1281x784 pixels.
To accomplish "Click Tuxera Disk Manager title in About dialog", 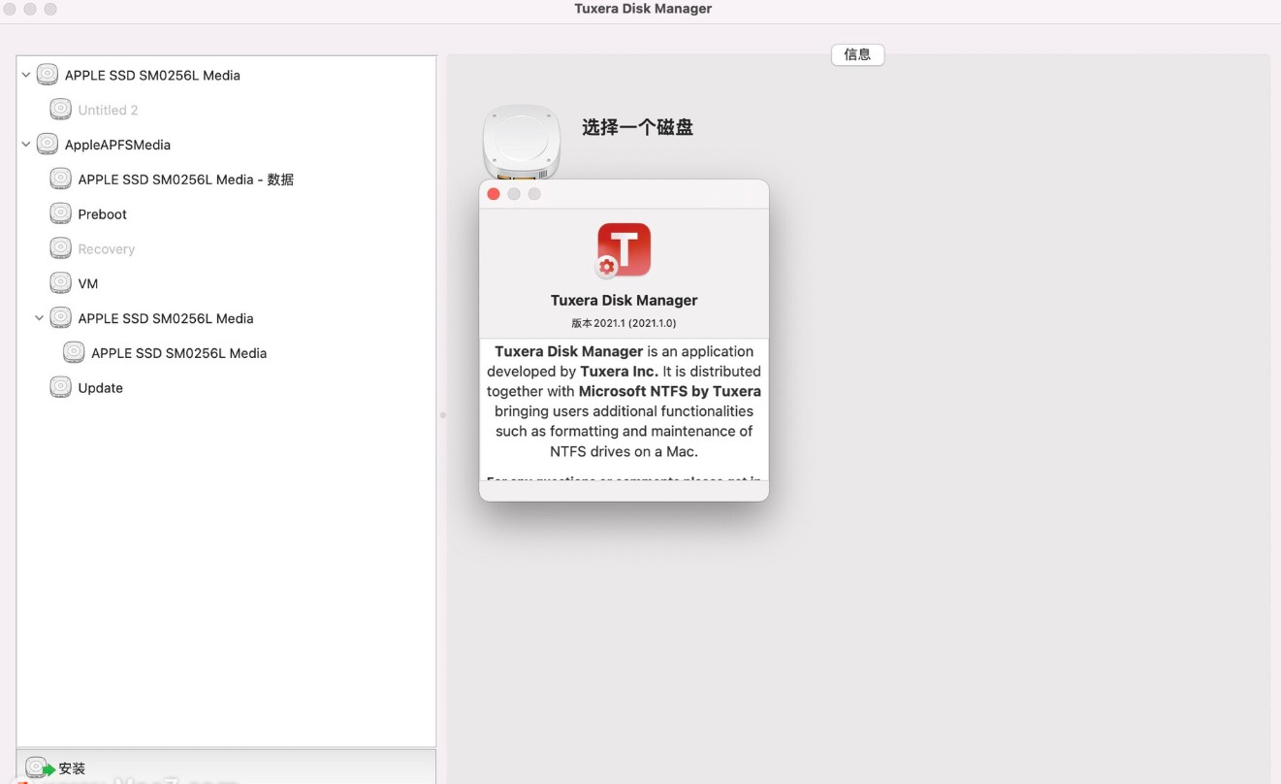I will 624,301.
